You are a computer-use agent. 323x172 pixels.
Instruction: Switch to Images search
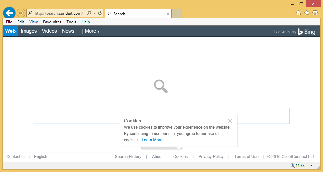click(29, 31)
